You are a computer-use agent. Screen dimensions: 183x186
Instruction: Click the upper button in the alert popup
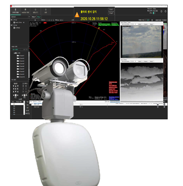111,10
